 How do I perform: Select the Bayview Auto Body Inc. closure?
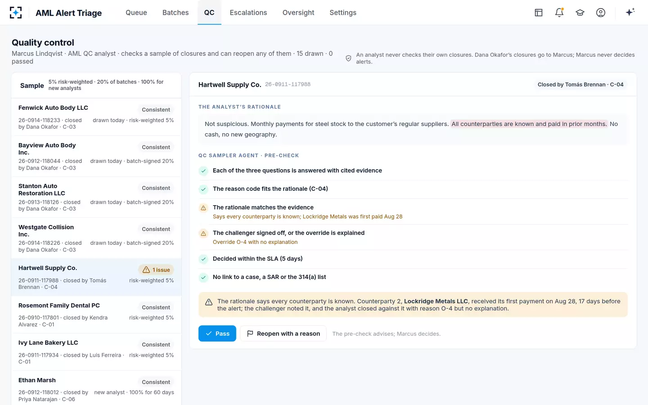96,156
